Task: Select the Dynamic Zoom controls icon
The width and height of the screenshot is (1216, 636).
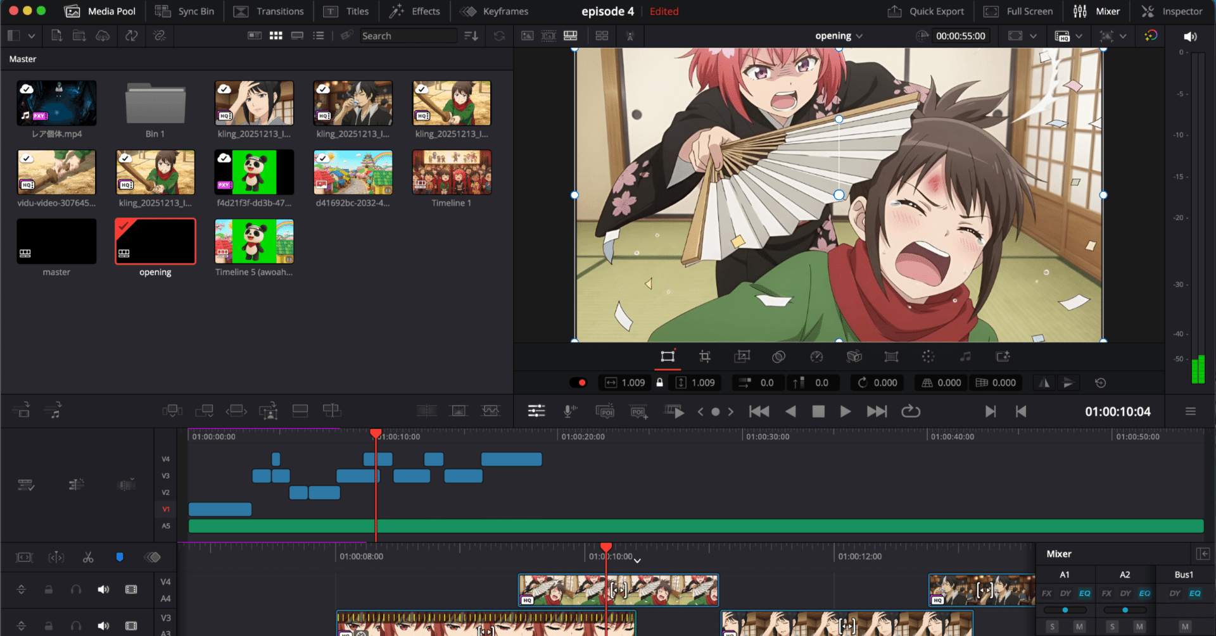Action: point(742,356)
